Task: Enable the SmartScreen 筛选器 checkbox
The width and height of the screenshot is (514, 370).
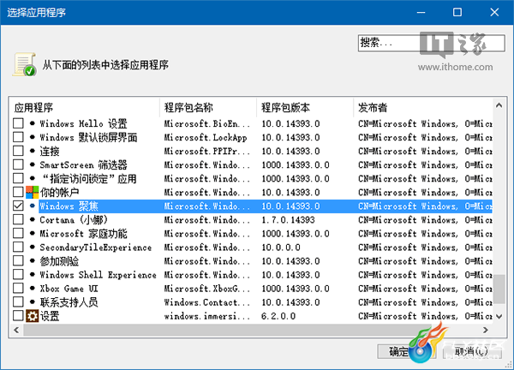Action: 18,164
